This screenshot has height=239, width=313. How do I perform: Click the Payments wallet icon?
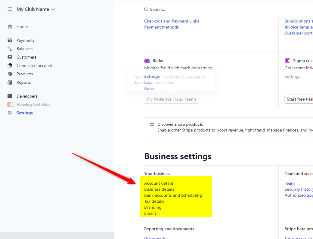[10, 40]
